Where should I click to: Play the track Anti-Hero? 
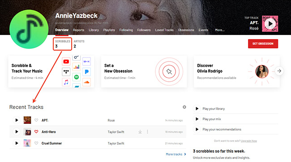(x=17, y=131)
